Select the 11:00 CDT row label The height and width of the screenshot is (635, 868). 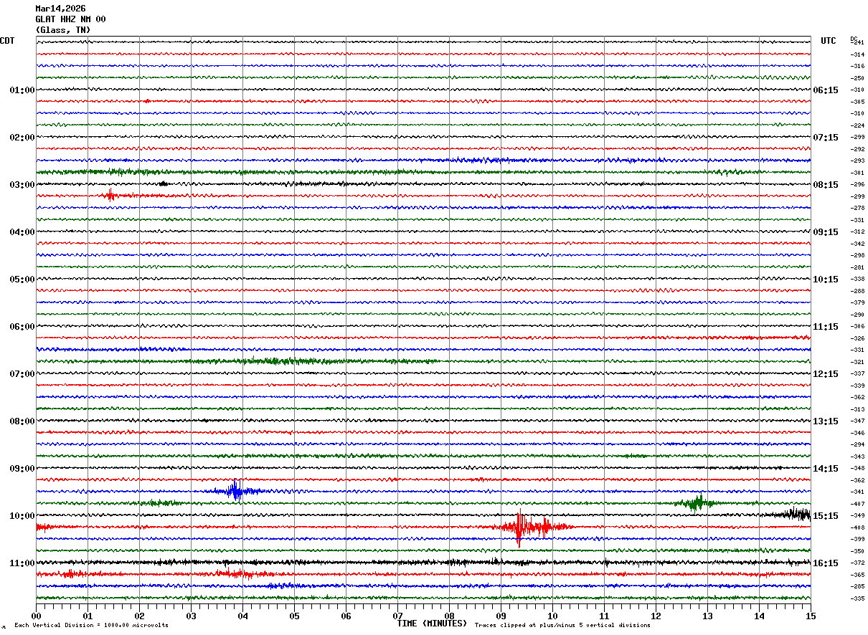coord(22,563)
